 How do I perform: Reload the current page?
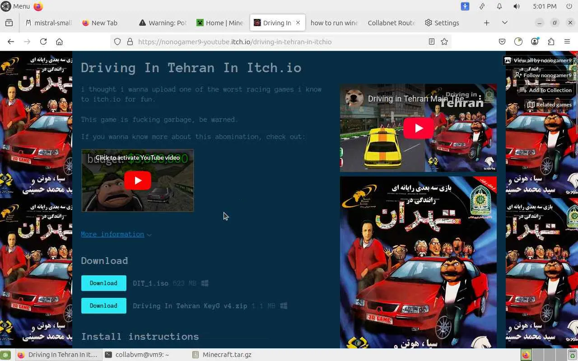pos(43,42)
